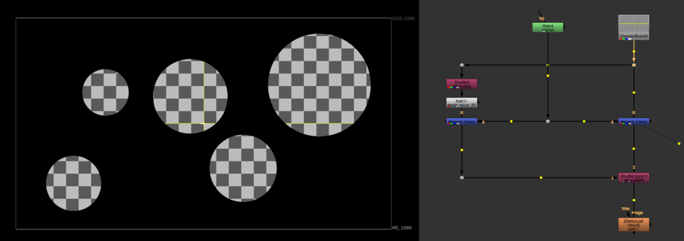Click the diamond on the dotted line right of Merge3
Viewport: 684px width, 241px height.
tap(679, 144)
